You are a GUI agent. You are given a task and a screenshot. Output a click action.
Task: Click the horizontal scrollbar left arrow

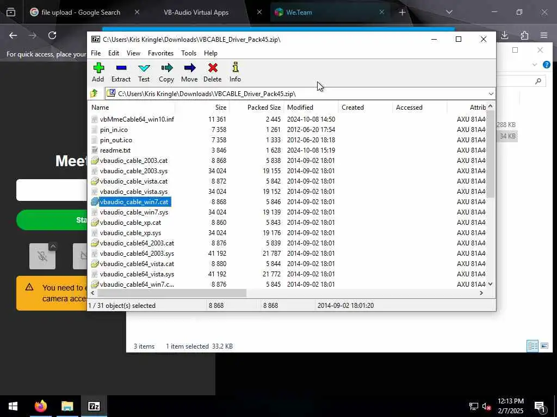coord(93,293)
